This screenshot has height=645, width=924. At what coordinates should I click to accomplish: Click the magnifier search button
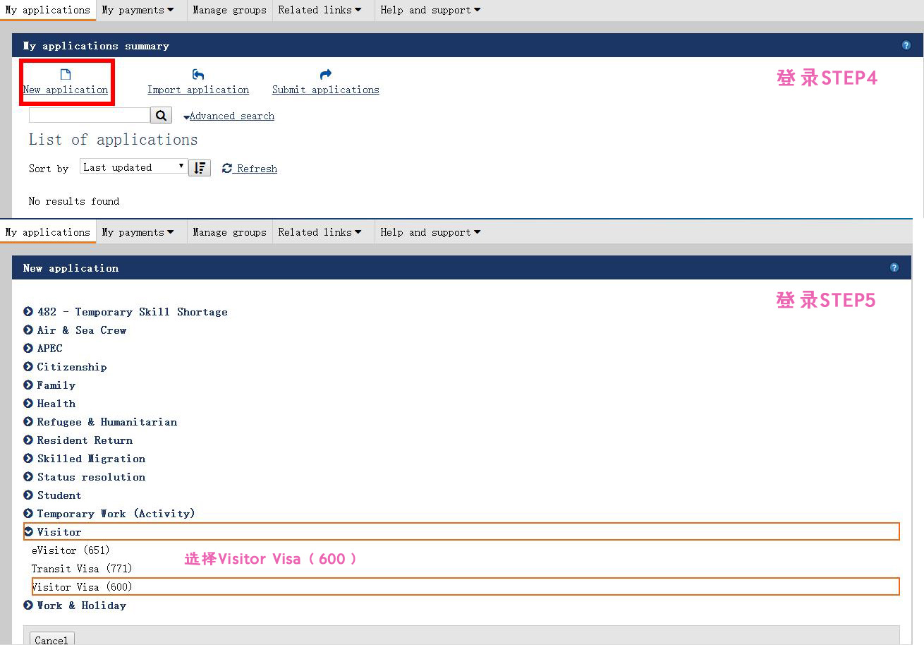coord(161,115)
